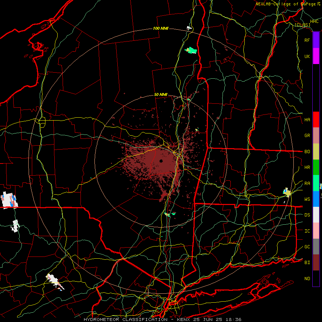Viewport: 322px width, 322px height.
Task: Click the HA red legend swatch
Action: point(316,119)
